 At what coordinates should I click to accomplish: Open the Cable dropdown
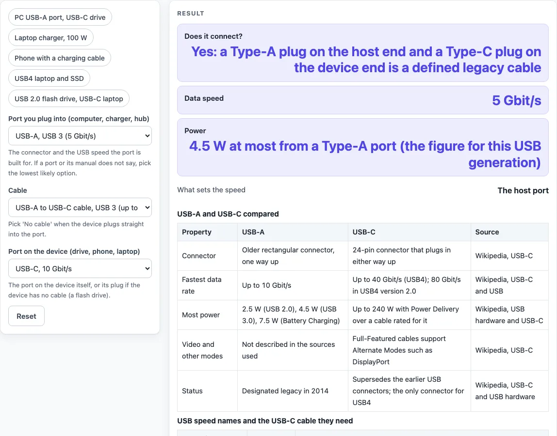point(80,207)
